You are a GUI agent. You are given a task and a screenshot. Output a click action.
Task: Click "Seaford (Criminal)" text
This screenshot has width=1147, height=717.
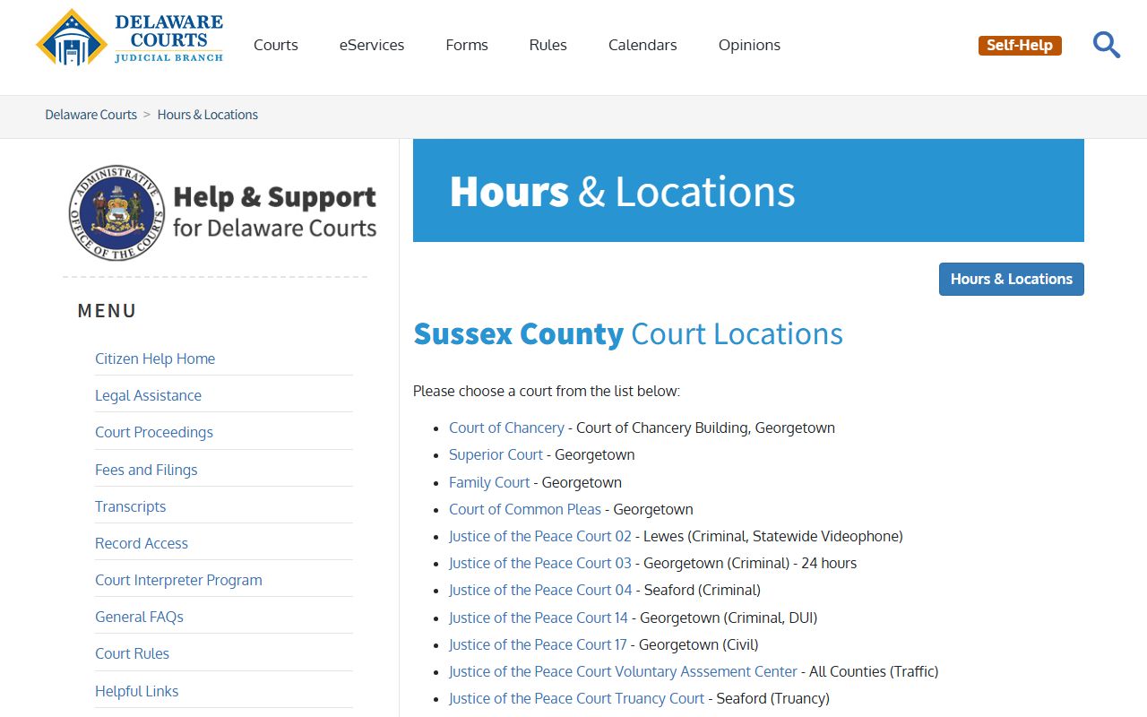(703, 590)
